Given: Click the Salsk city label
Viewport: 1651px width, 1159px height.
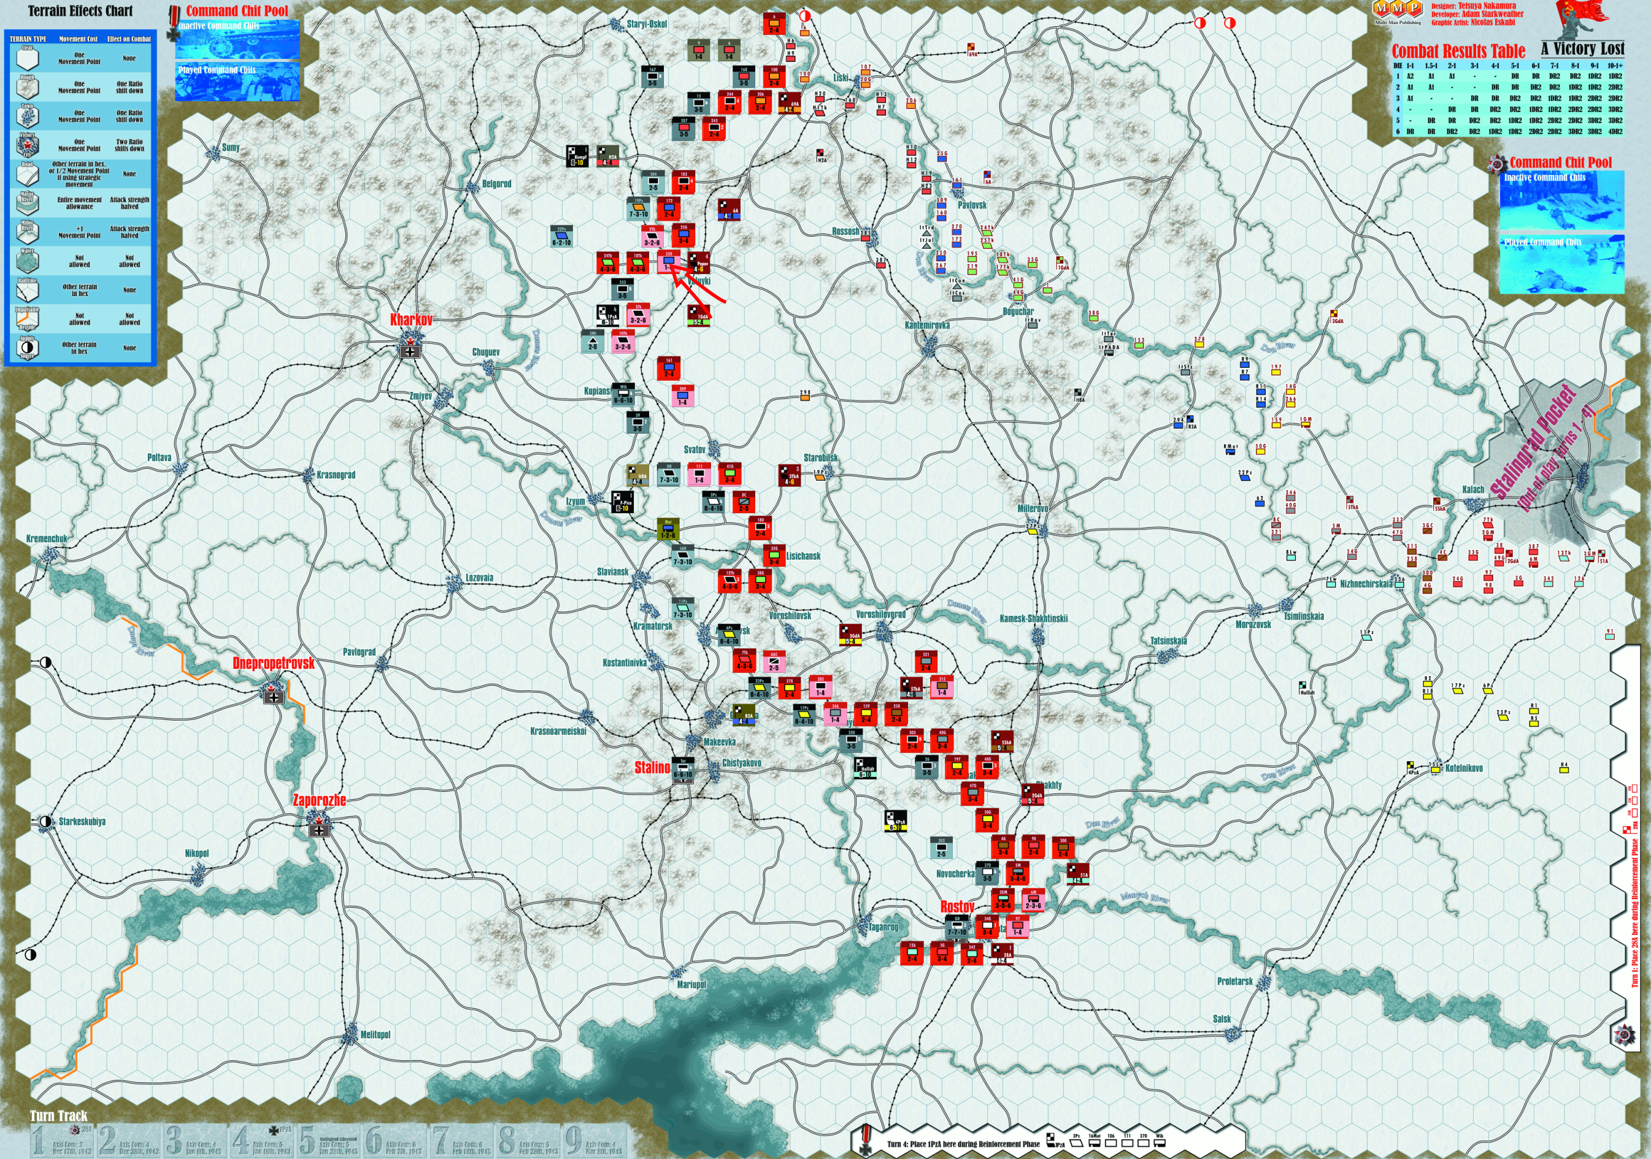Looking at the screenshot, I should coord(1222,1018).
